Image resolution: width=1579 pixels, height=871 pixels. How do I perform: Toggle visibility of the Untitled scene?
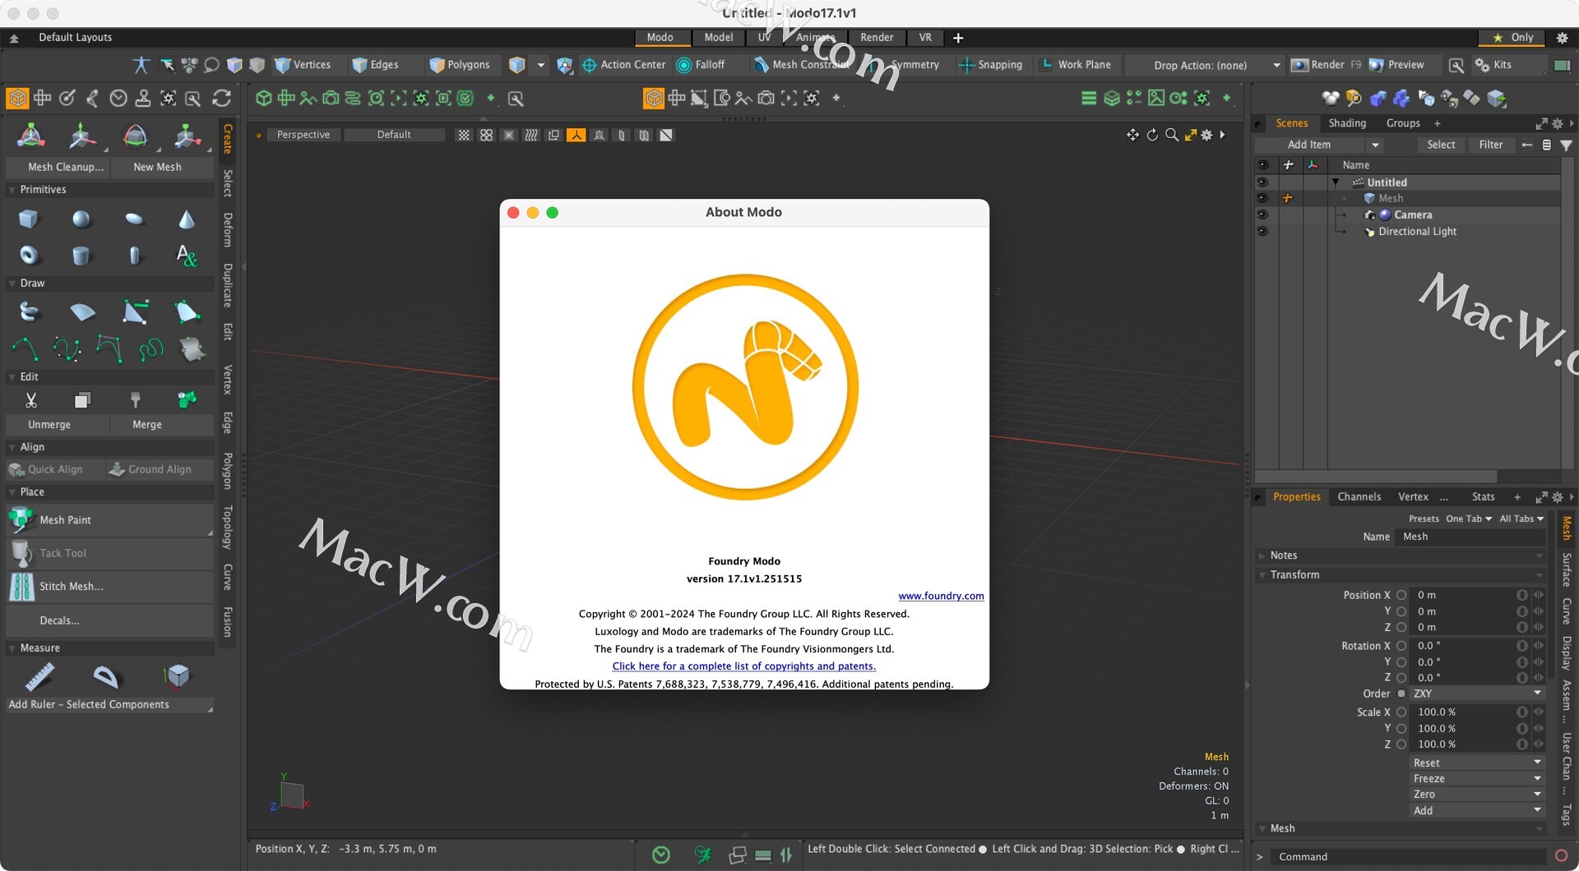click(x=1262, y=182)
